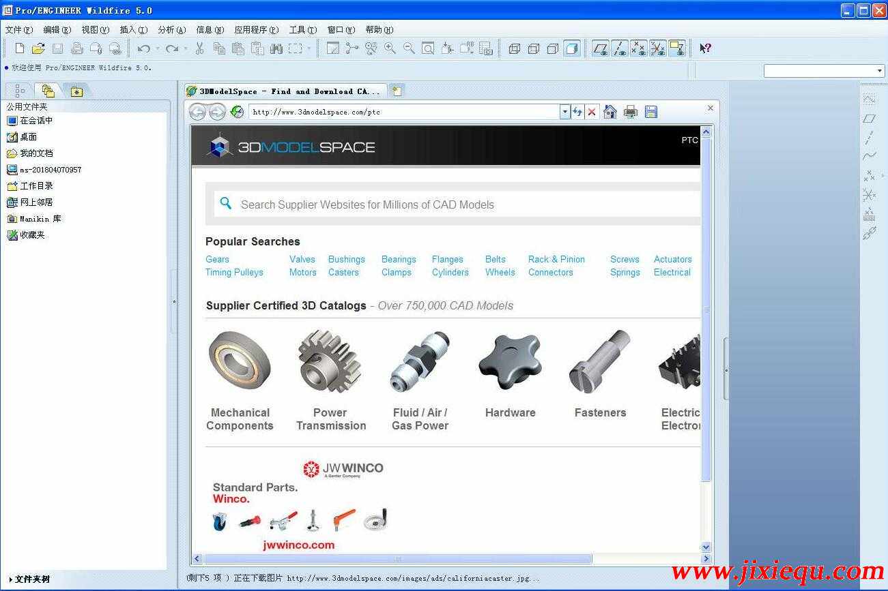
Task: Switch to the Folder Browser navigator tab
Action: (47, 91)
